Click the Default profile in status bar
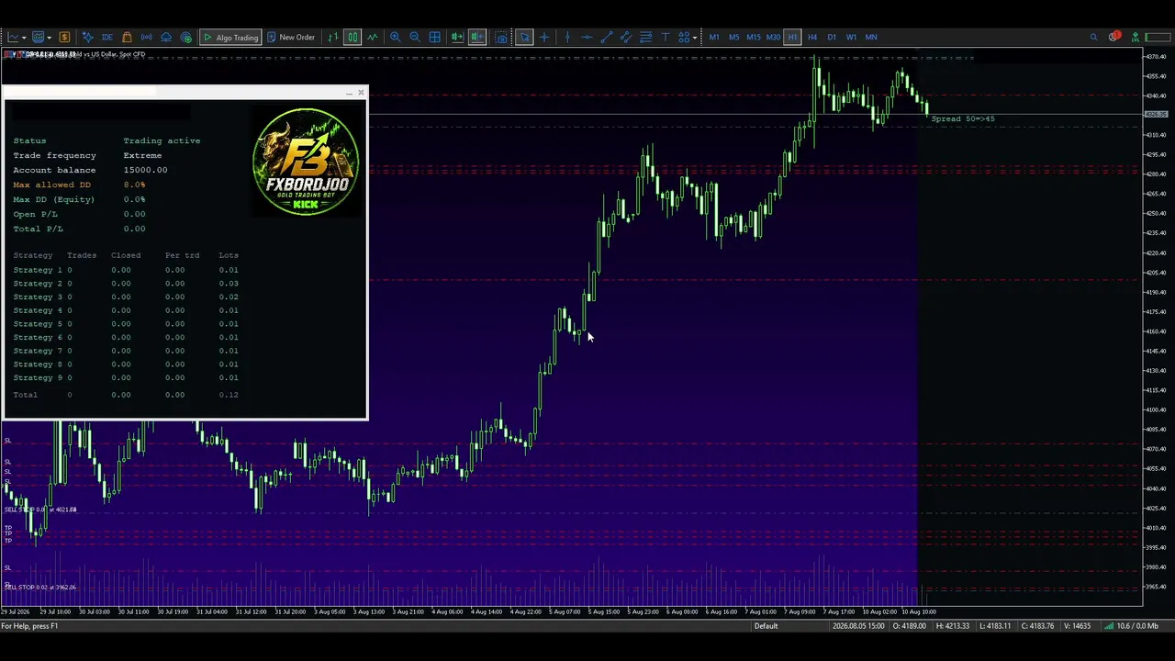This screenshot has width=1175, height=661. pyautogui.click(x=766, y=626)
